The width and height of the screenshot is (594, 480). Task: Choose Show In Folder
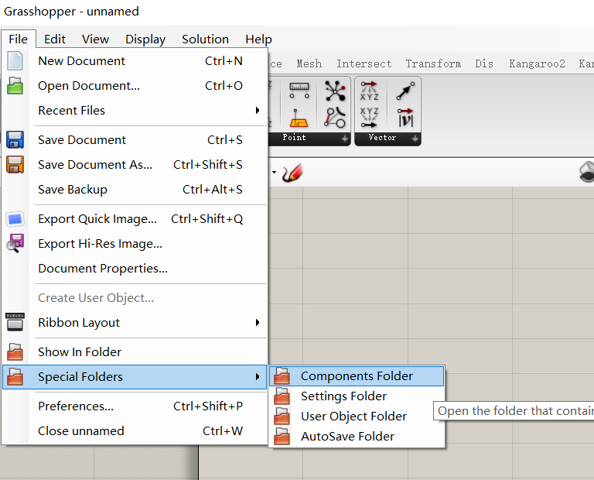135,351
